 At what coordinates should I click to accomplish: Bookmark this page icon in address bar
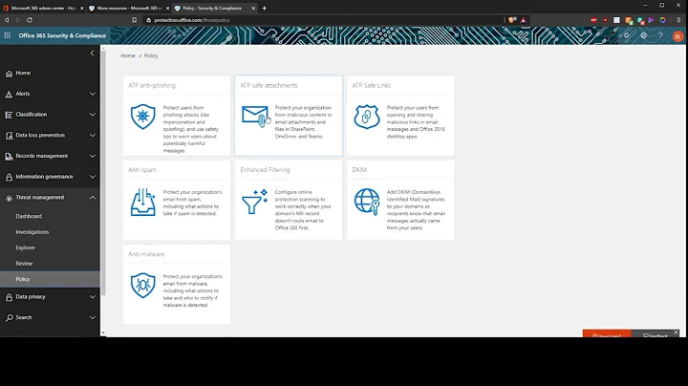pos(135,20)
